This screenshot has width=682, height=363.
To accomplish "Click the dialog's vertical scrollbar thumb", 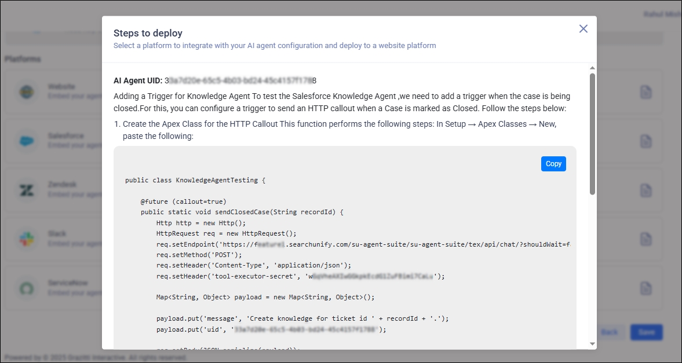I will 592,133.
